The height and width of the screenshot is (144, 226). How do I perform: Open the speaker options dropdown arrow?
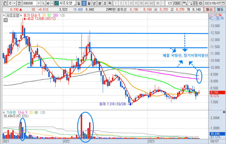[52, 3]
